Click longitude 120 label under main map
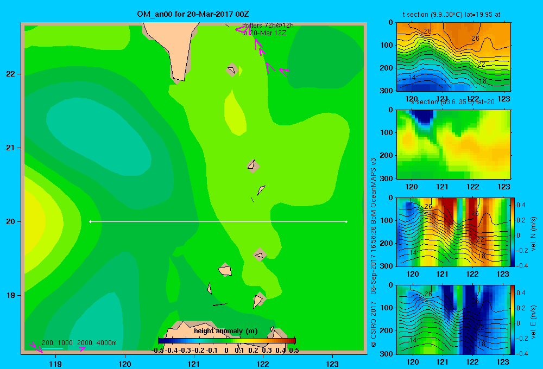The image size is (543, 369). pyautogui.click(x=125, y=364)
